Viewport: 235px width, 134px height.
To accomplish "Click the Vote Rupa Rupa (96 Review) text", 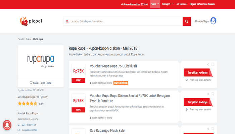I will 33,97.
